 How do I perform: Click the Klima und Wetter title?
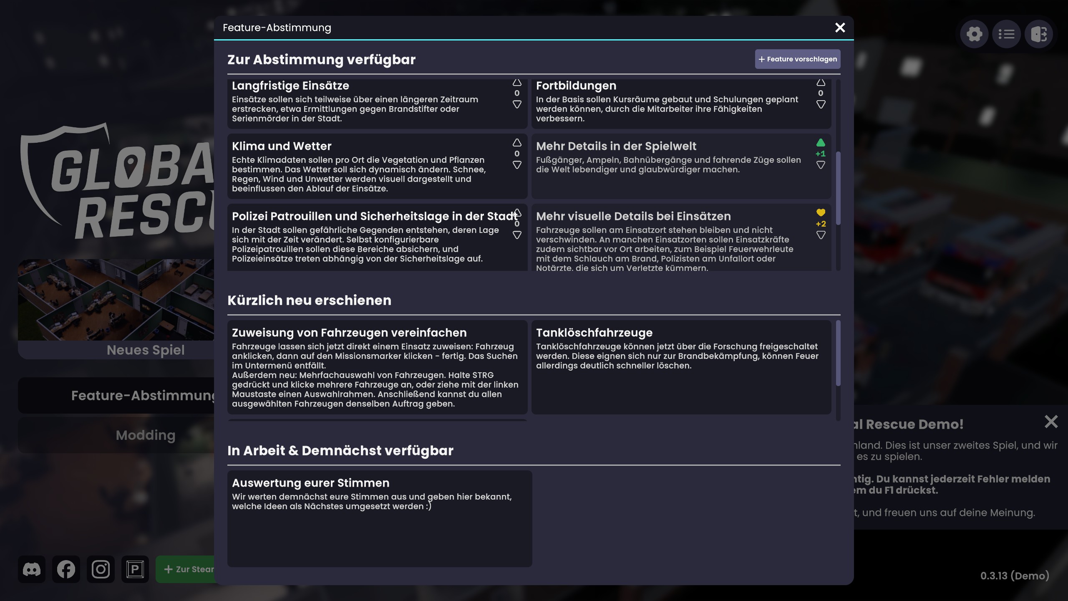point(282,146)
